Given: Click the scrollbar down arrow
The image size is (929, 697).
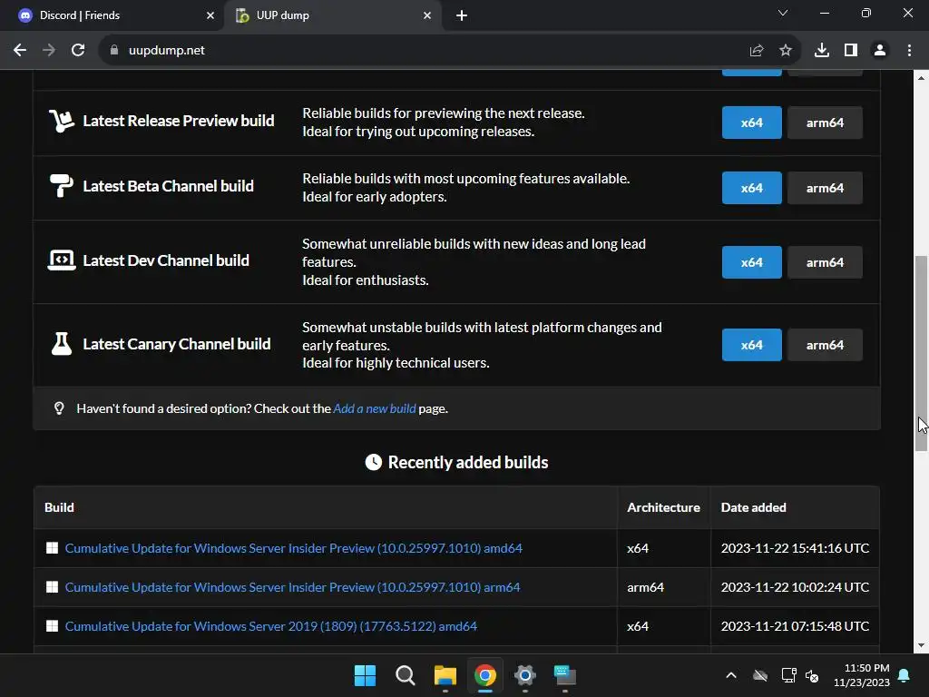Looking at the screenshot, I should coord(921,645).
